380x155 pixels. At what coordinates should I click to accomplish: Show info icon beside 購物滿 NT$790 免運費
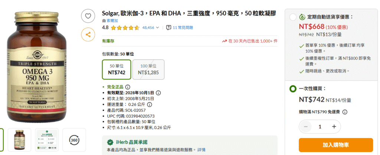point(345,112)
